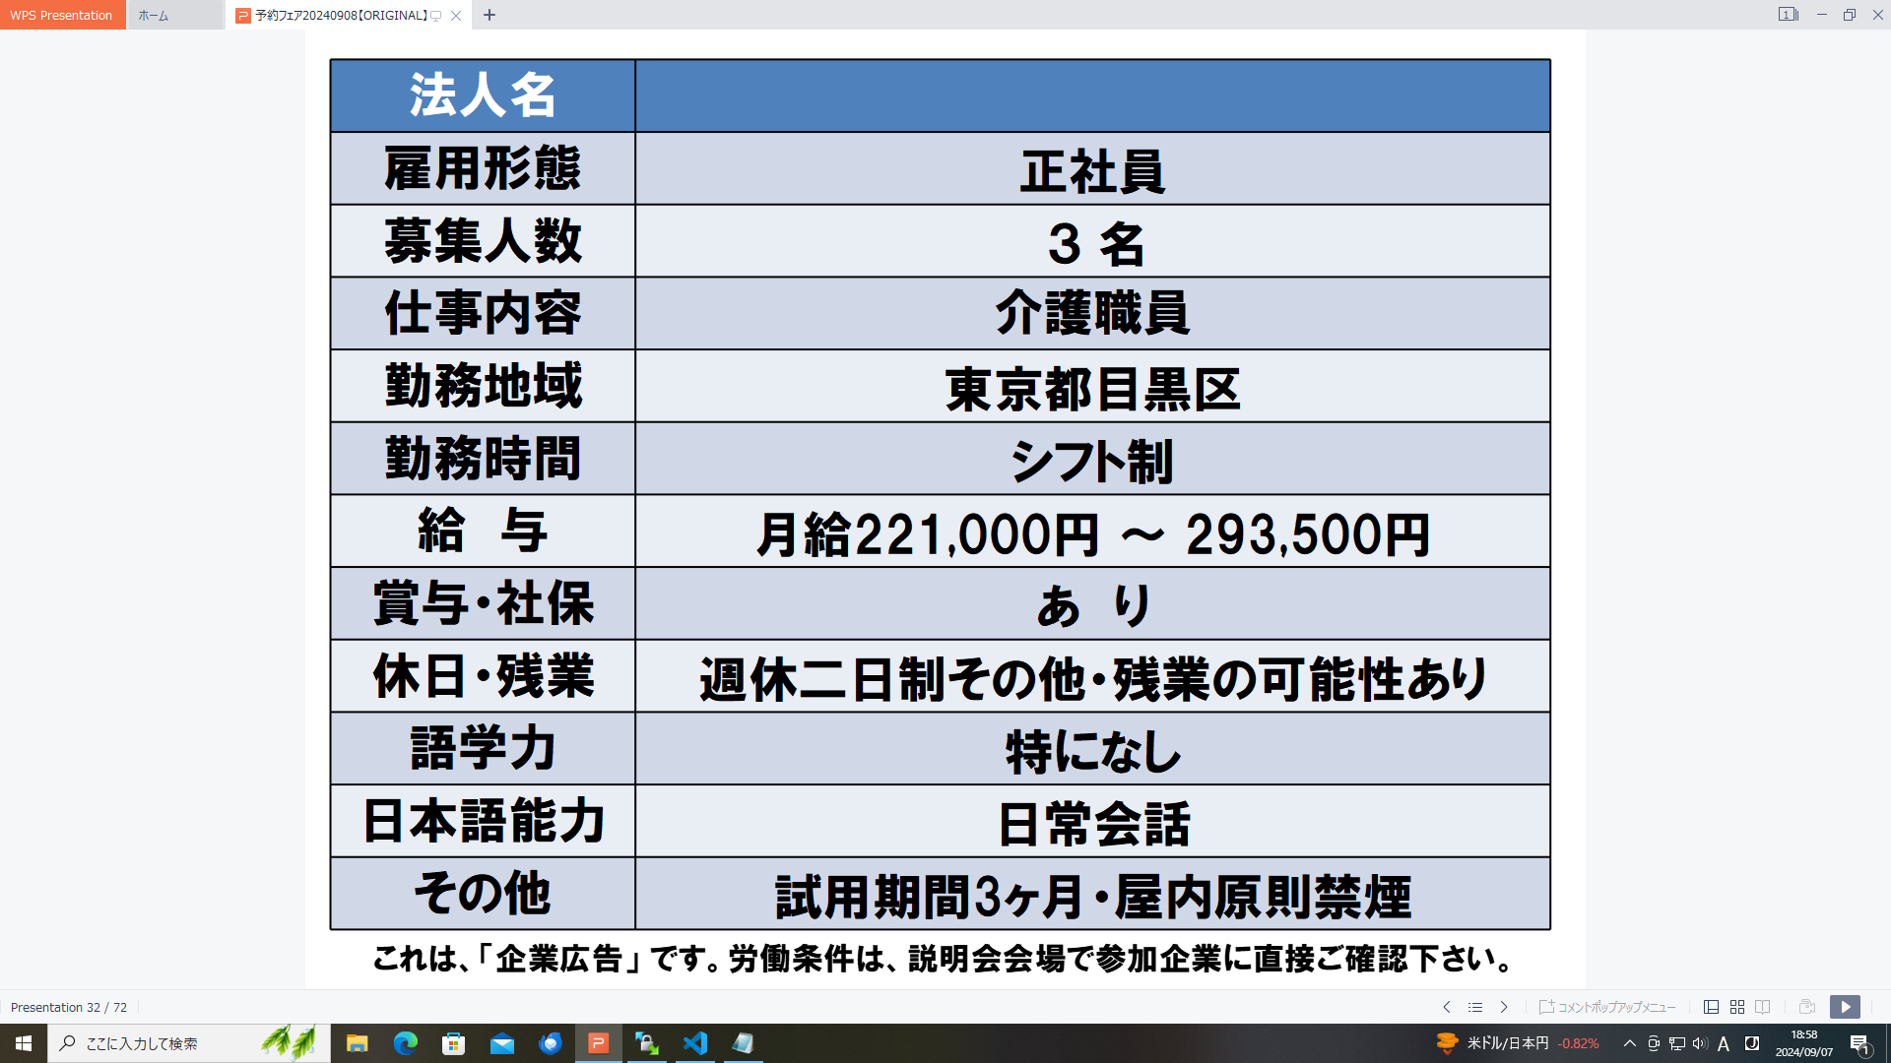The image size is (1891, 1063).
Task: Click the WPS Presentation app tab
Action: [x=62, y=15]
